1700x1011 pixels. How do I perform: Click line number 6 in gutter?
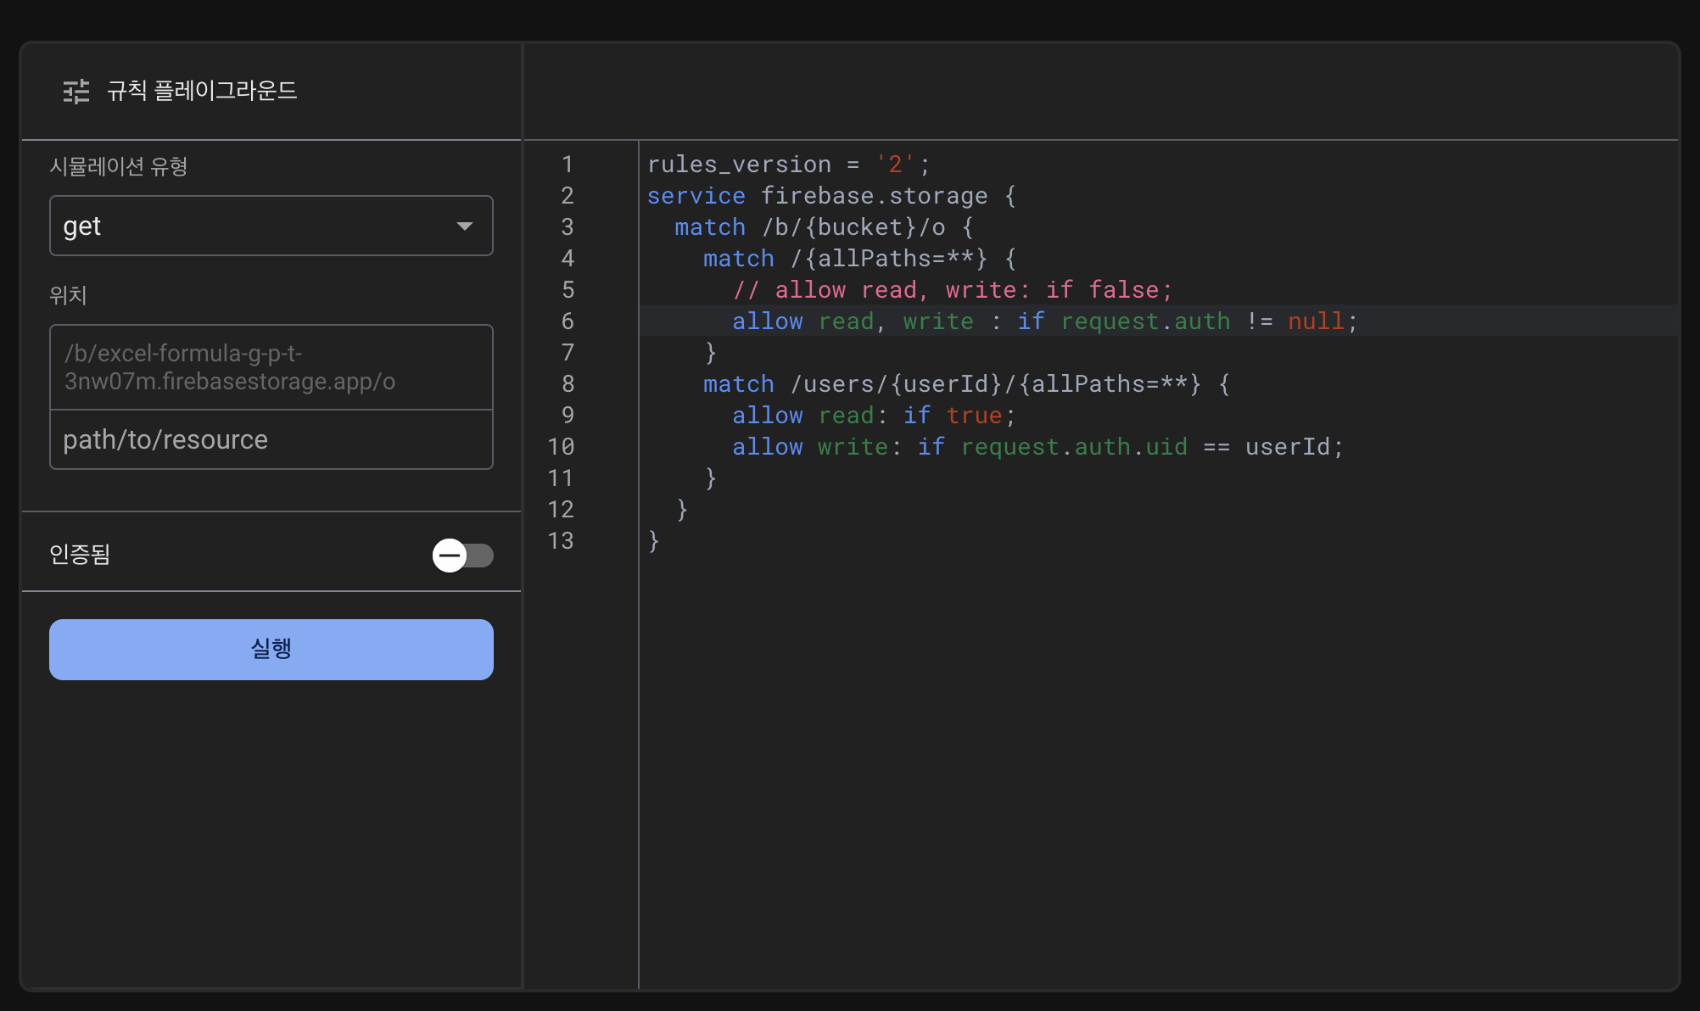[x=568, y=321]
